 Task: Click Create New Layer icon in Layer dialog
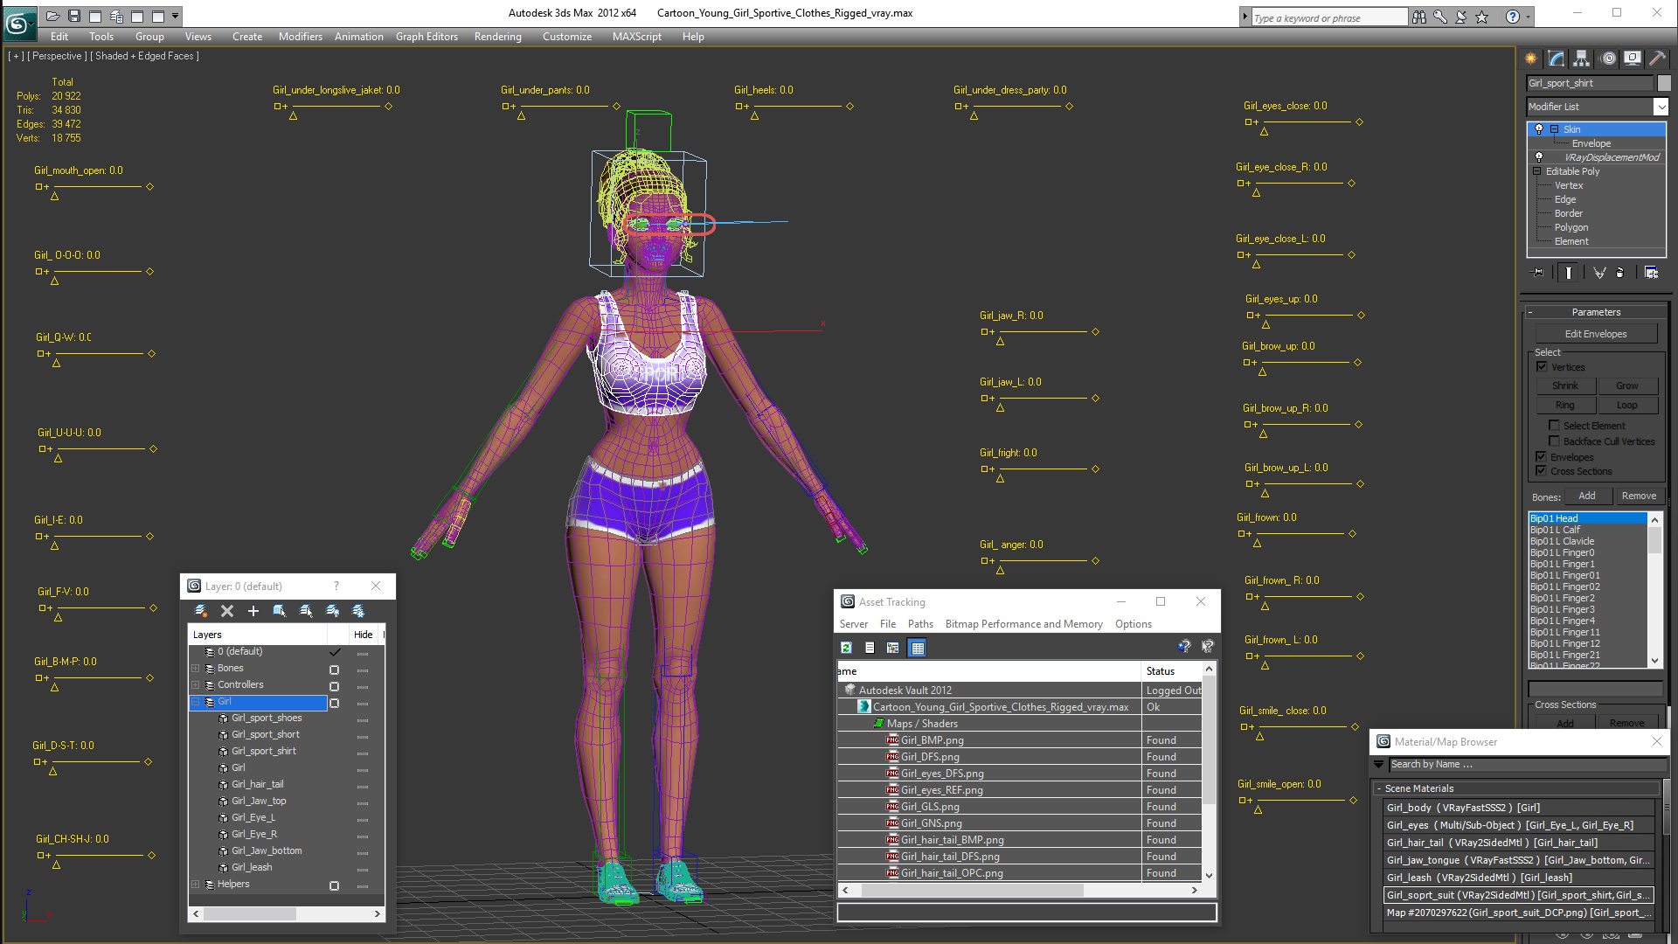coord(201,611)
